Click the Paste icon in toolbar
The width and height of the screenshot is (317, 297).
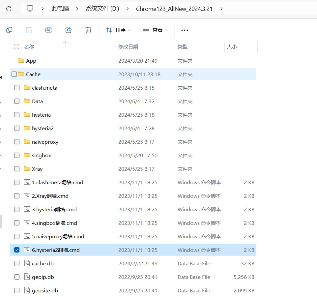click(29, 30)
